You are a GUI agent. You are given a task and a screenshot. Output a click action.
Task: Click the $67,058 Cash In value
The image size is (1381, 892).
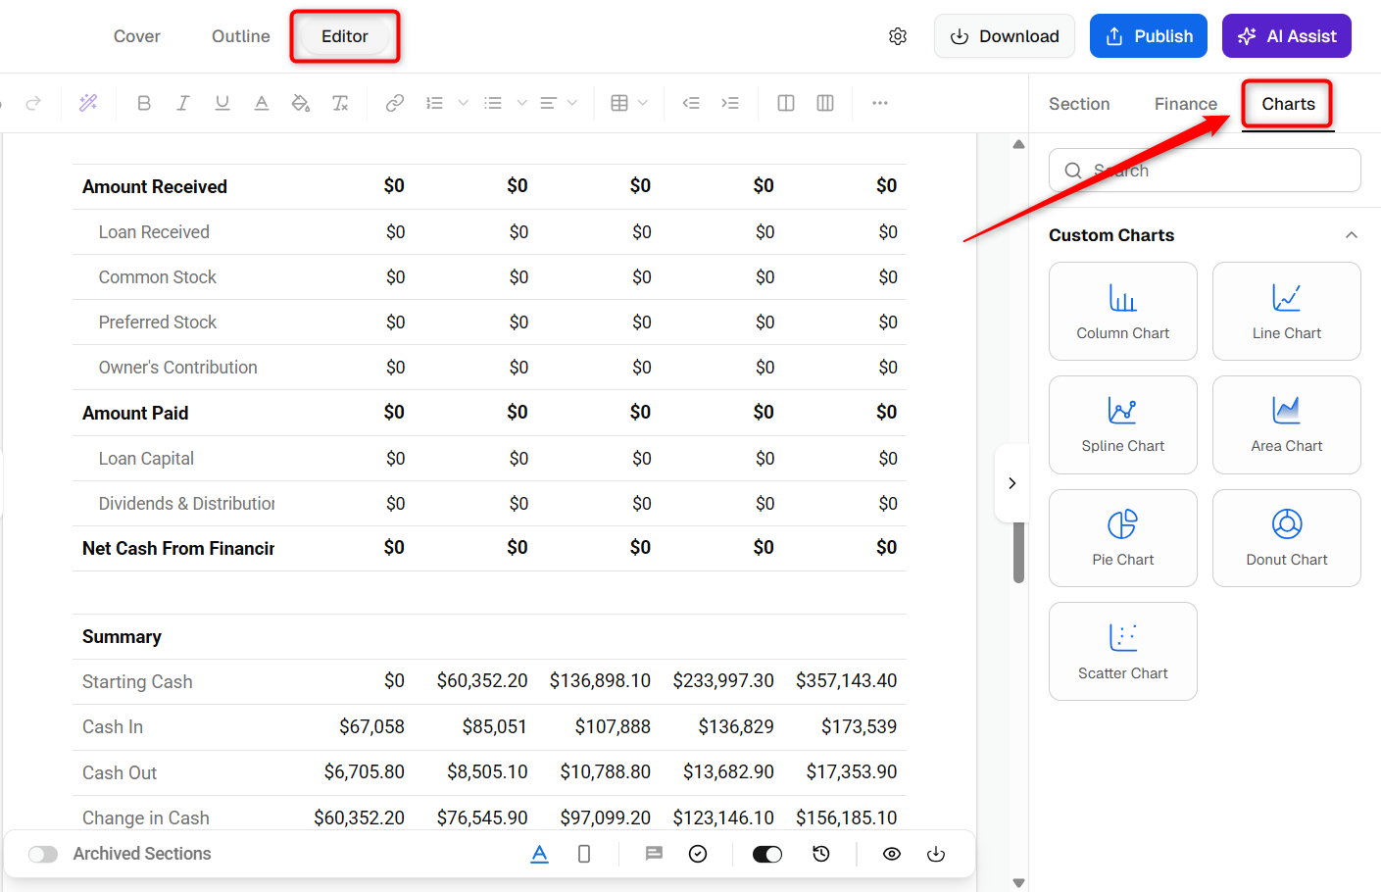[x=372, y=727]
